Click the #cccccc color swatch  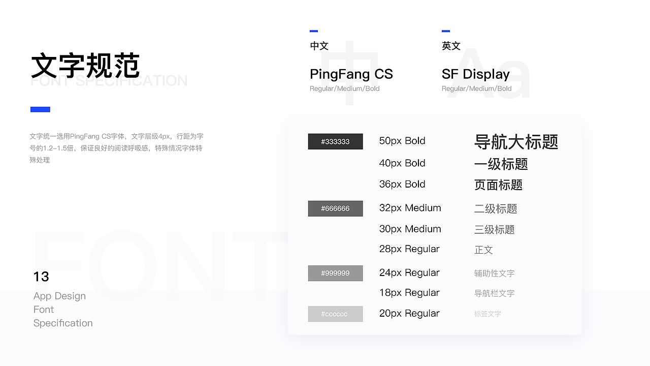(335, 314)
